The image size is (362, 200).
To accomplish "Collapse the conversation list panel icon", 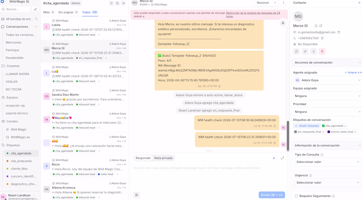I will click(123, 3).
